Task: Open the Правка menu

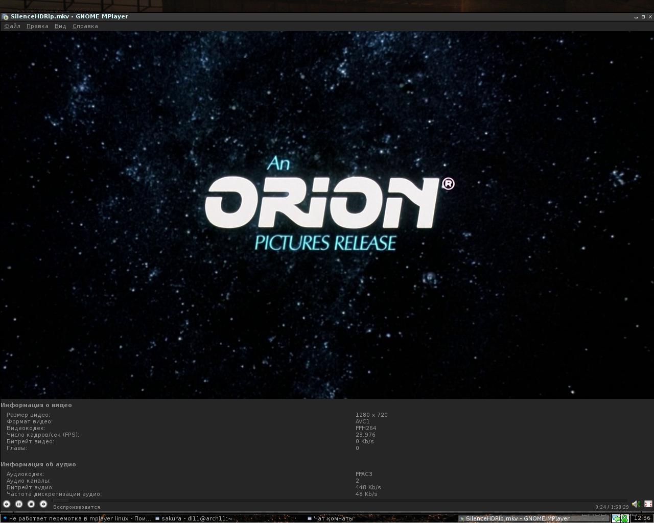Action: 37,26
